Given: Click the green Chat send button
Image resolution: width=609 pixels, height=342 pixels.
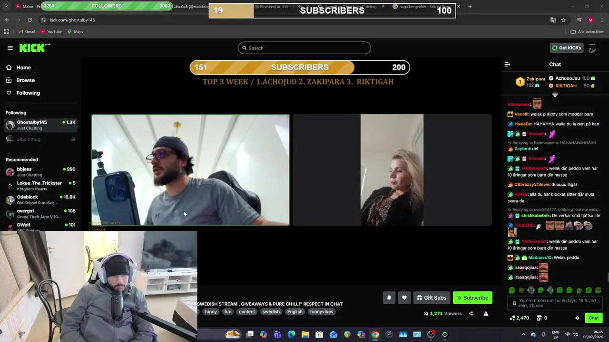Looking at the screenshot, I should (594, 318).
